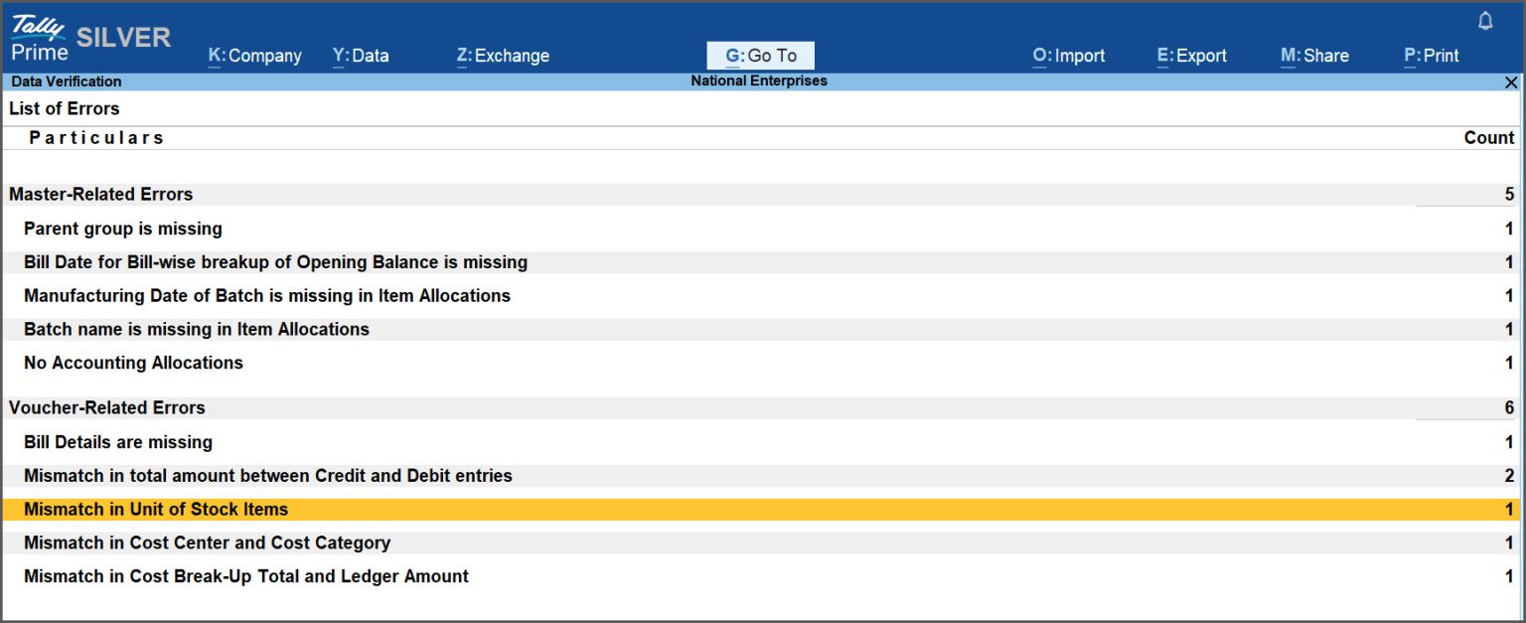Image resolution: width=1526 pixels, height=623 pixels.
Task: Open the Parent group is missing error
Action: [122, 229]
